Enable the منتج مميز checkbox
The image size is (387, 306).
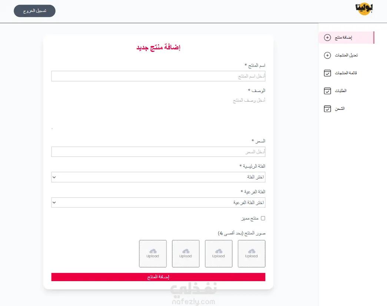click(x=263, y=218)
